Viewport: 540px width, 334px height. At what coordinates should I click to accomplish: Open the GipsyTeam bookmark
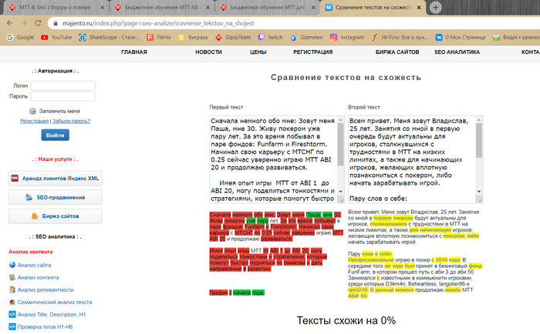[233, 37]
